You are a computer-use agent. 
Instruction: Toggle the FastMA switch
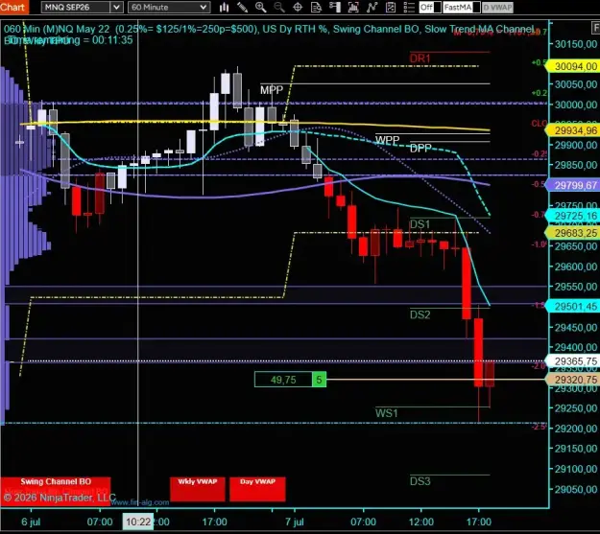462,8
